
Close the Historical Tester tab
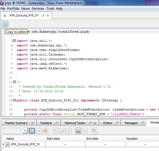(x=95, y=123)
